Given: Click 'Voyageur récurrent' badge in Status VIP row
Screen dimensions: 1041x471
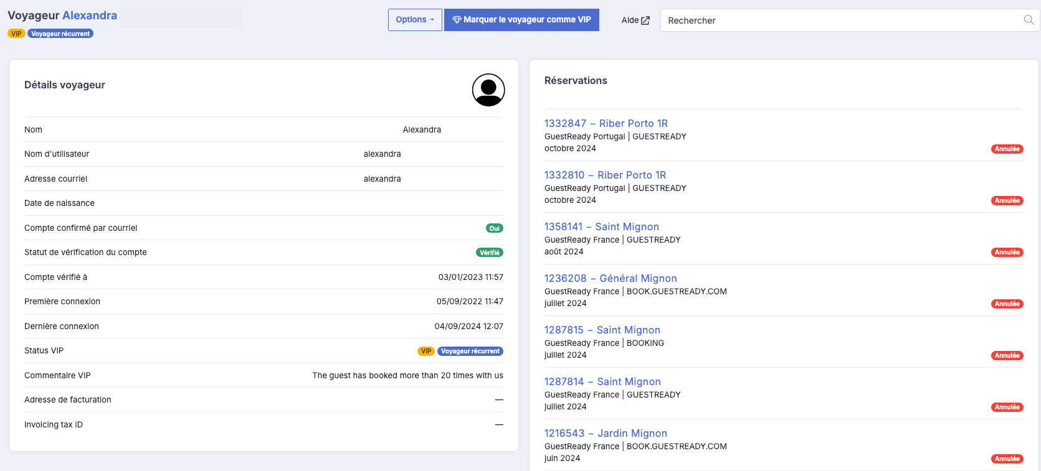Looking at the screenshot, I should pyautogui.click(x=470, y=351).
